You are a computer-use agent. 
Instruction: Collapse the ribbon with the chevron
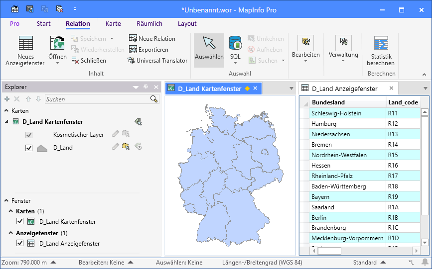425,74
